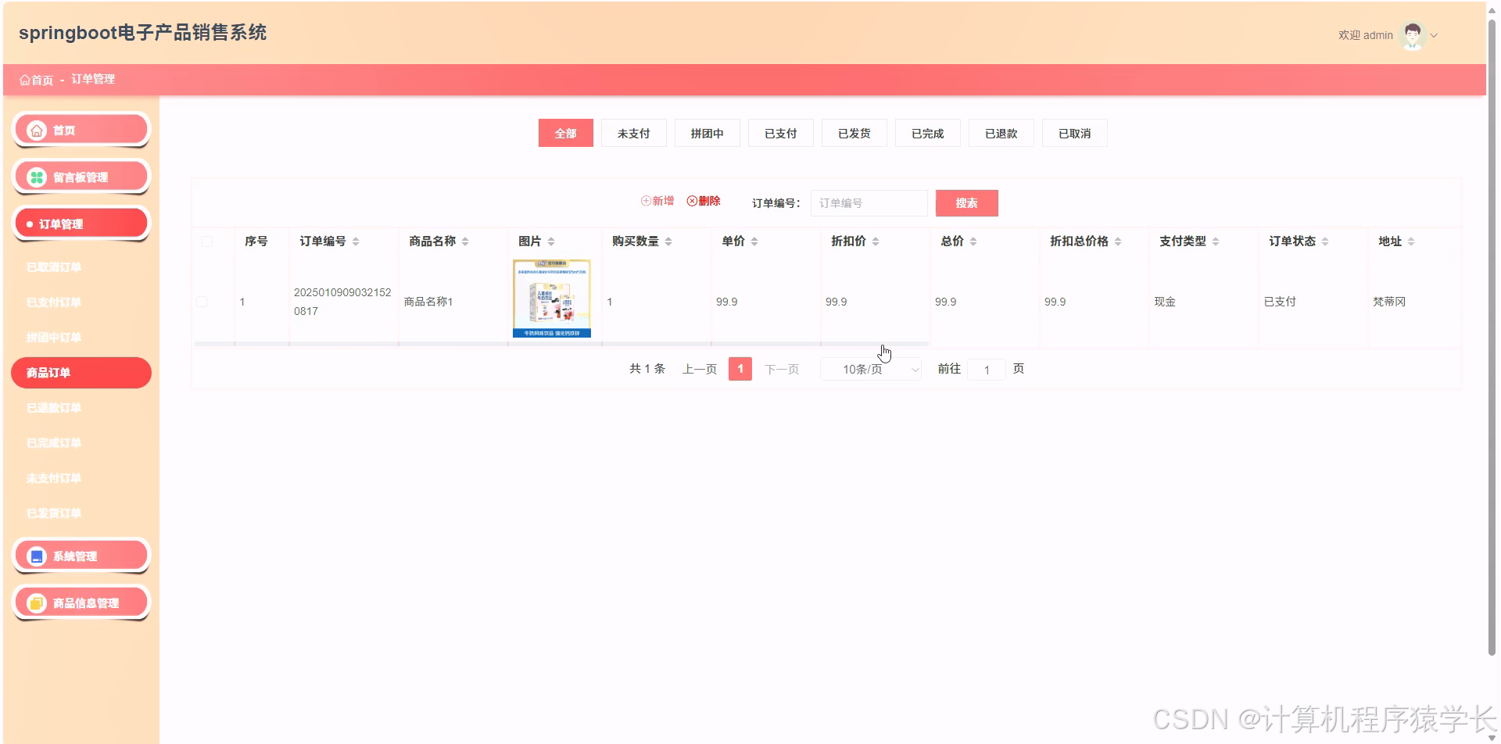Click the 商品信息管理 sidebar icon

click(x=36, y=602)
